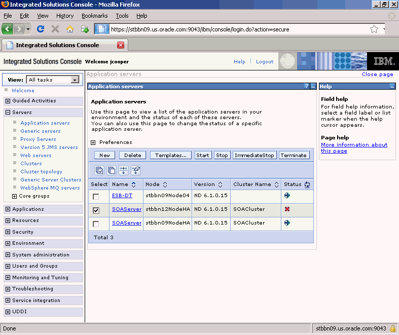Open the Welcome navigation link
The height and width of the screenshot is (335, 399).
tap(23, 91)
